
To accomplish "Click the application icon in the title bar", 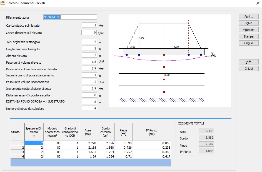I will [x=3, y=3].
